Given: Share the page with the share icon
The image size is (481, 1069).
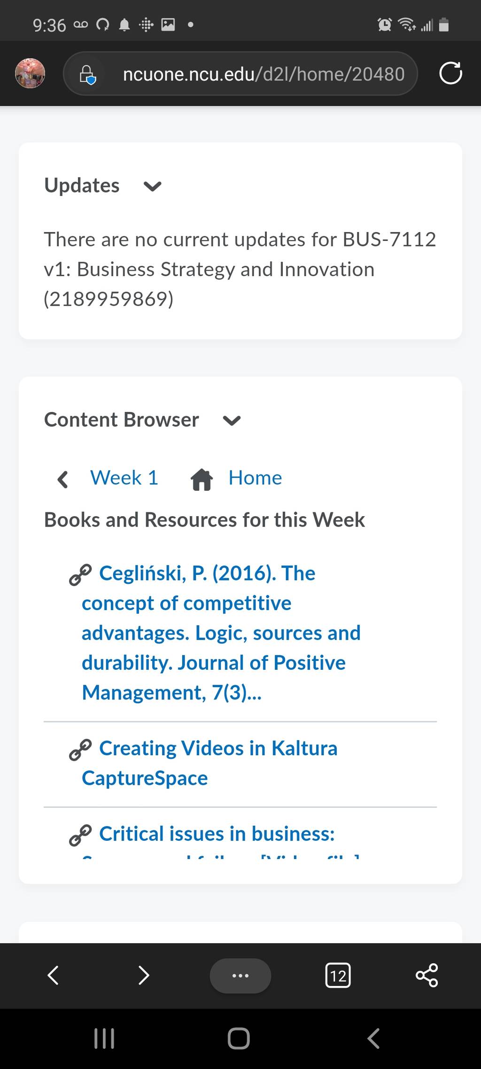Looking at the screenshot, I should tap(427, 976).
